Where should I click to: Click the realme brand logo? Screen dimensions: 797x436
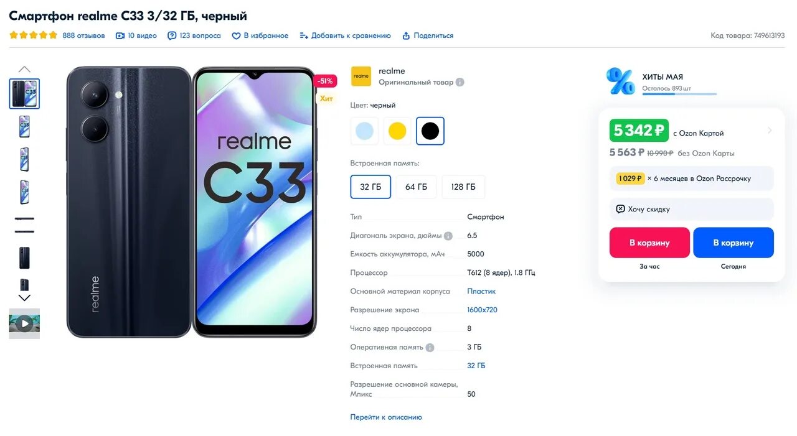tap(361, 77)
